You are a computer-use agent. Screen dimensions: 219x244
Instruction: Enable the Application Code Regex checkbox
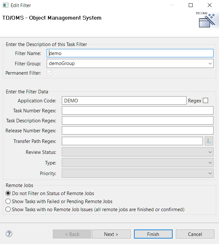[x=205, y=100]
